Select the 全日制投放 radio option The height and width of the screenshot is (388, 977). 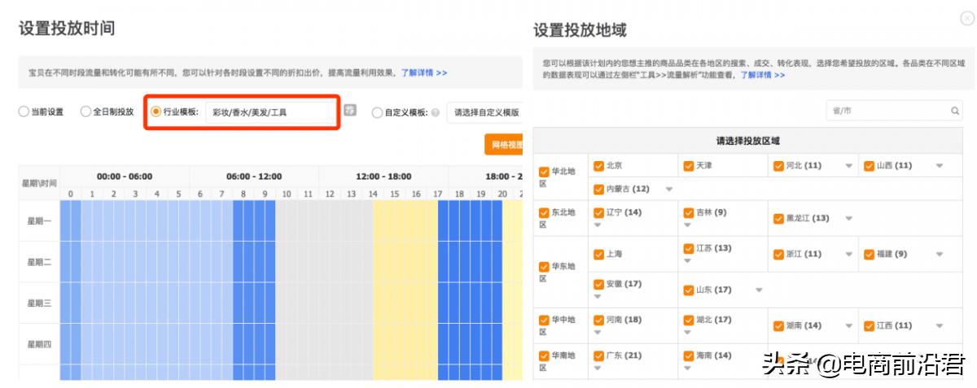click(85, 112)
